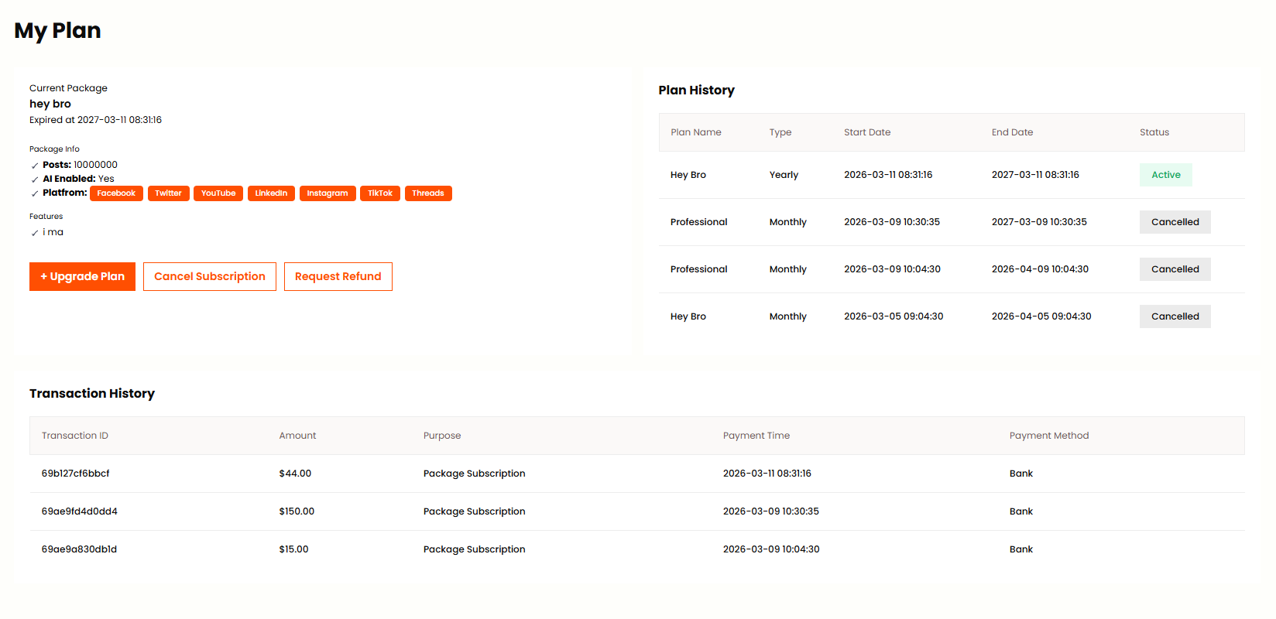The image size is (1276, 619).
Task: Select transaction ID 69ae9fd4d0dd4
Action: point(80,511)
